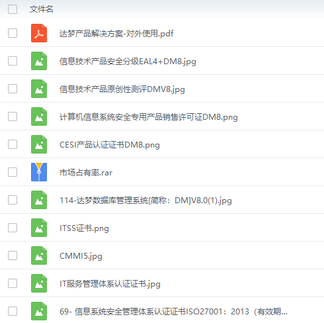Open 114-达梦数据库管理系统 V8.0(1).jpg file name
324x323 pixels.
tap(145, 201)
